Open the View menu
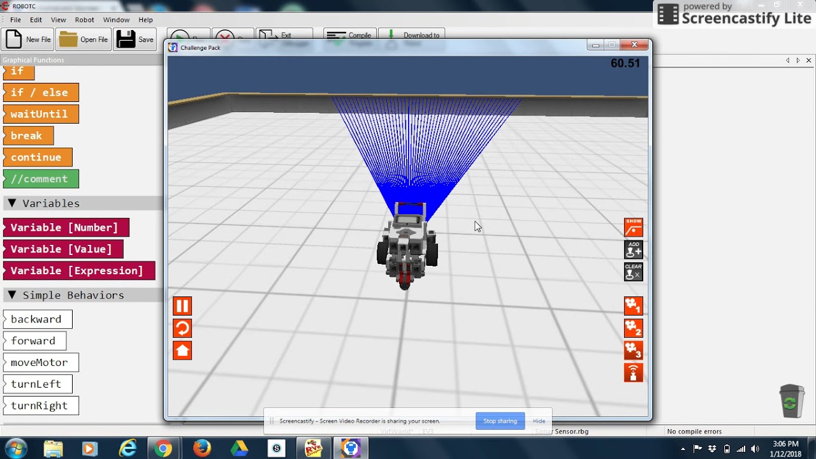The image size is (816, 459). pos(58,20)
